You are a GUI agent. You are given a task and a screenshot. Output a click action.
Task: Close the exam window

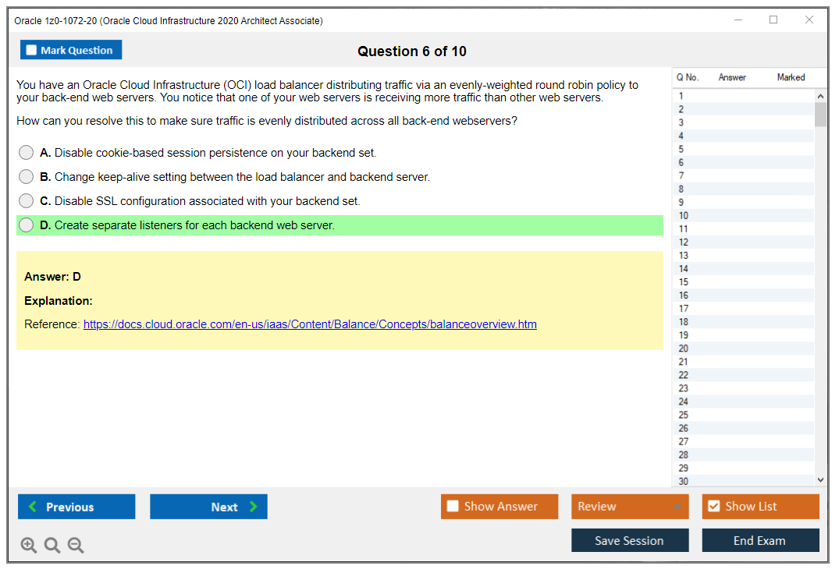809,19
